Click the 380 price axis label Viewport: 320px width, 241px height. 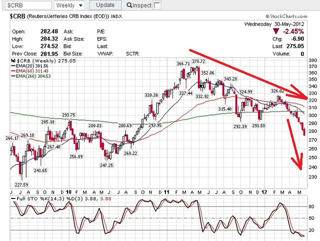312,60
